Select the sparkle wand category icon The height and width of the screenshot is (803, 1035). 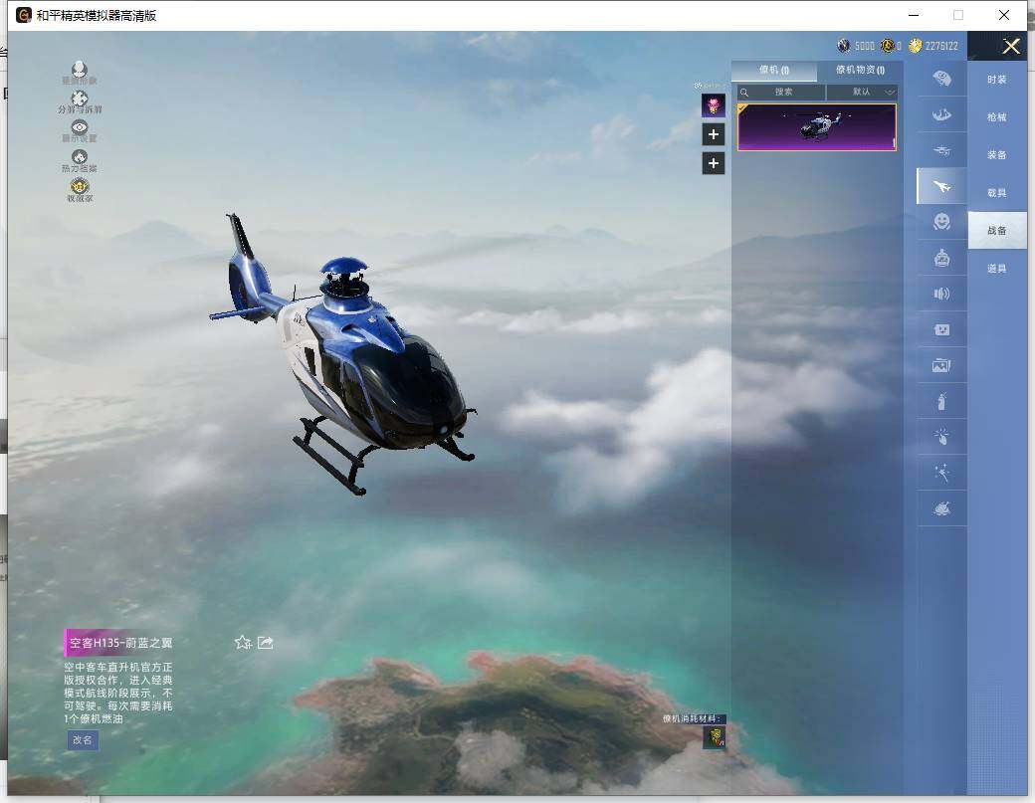[x=941, y=473]
